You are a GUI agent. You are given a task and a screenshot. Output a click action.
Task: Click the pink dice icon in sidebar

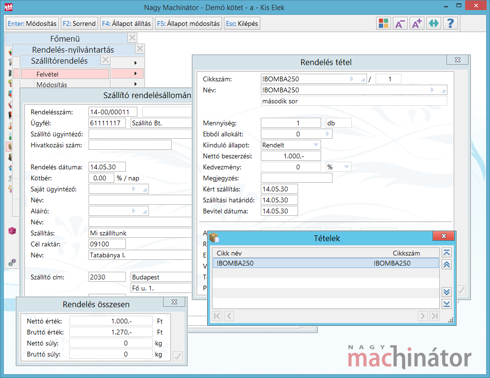(12, 231)
